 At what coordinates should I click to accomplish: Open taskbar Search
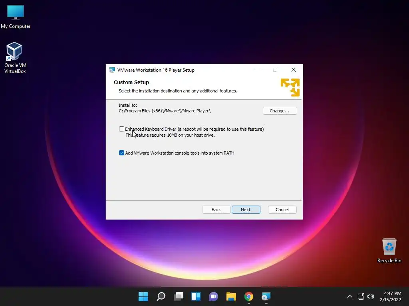tap(161, 296)
